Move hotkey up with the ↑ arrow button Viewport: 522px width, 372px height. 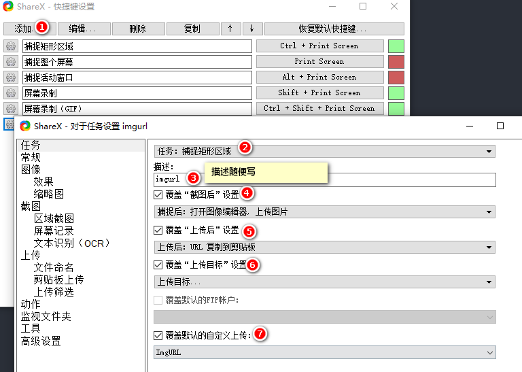coord(230,29)
